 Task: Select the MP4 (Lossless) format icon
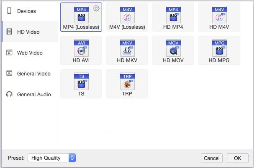pyautogui.click(x=81, y=15)
